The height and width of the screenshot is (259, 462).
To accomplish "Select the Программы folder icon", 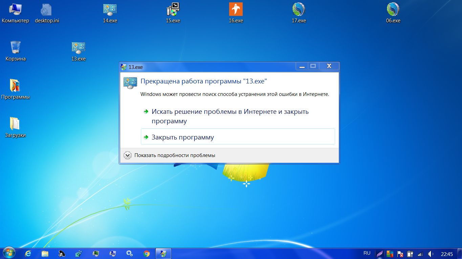I will (16, 89).
